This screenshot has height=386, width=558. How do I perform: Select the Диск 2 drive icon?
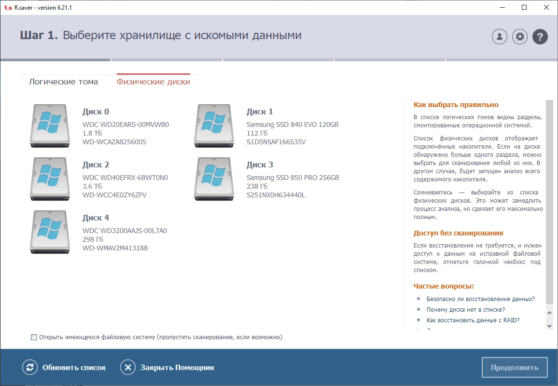point(50,179)
